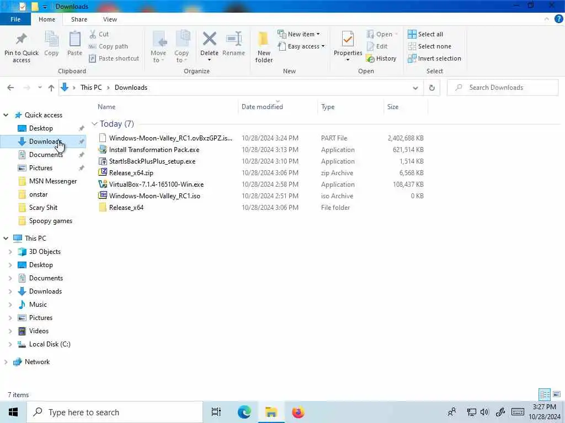565x423 pixels.
Task: Open address bar history dropdown
Action: pos(415,88)
